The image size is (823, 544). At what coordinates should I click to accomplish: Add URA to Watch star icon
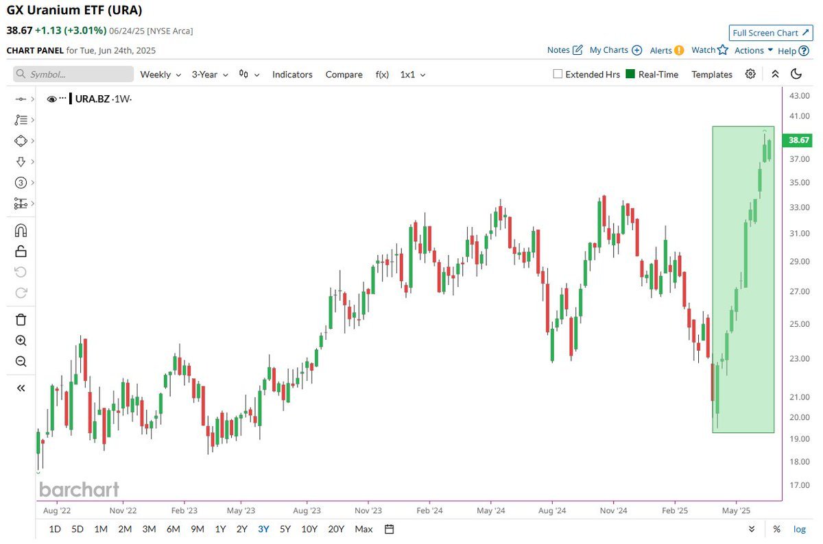(x=722, y=50)
